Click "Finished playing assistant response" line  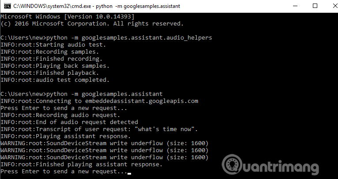point(81,164)
